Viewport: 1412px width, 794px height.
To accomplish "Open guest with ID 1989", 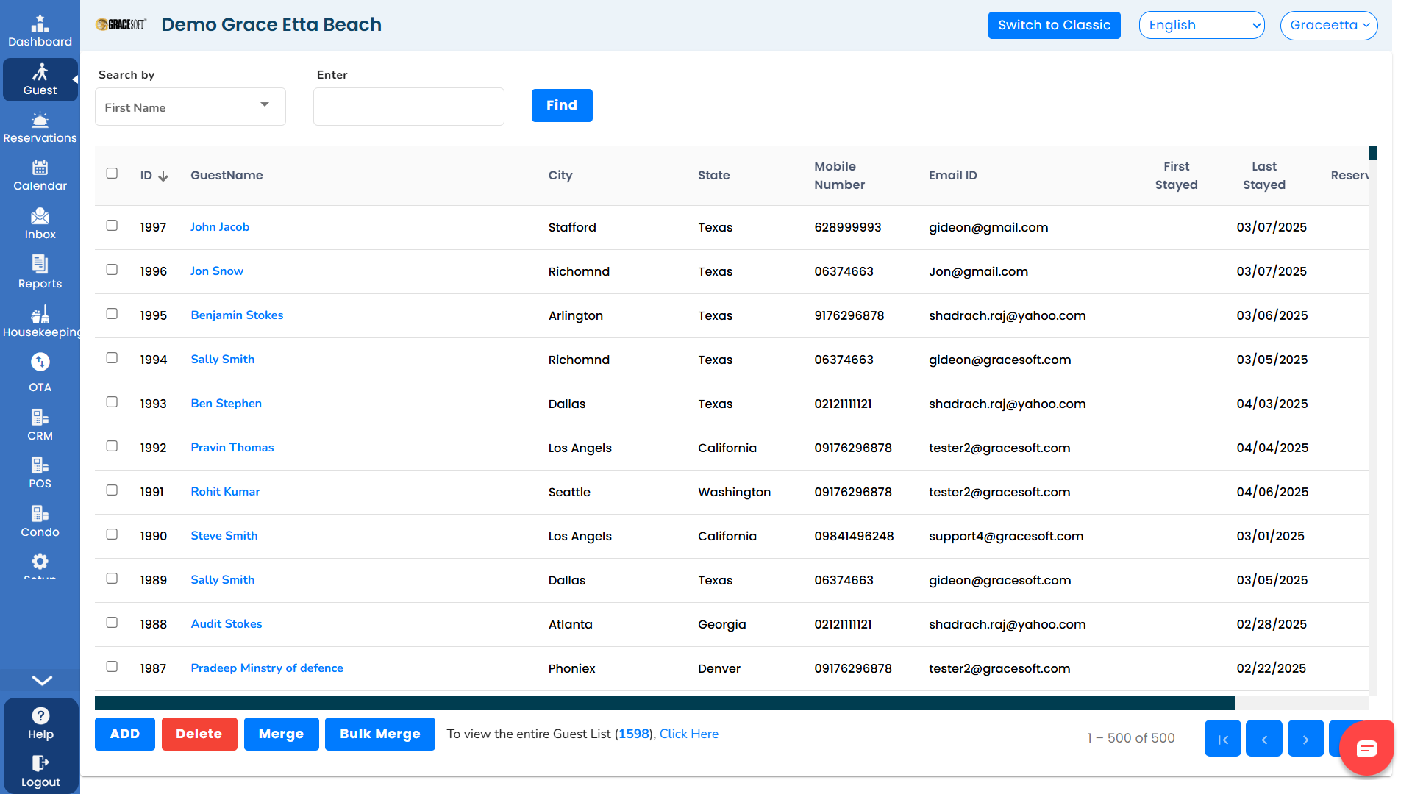I will click(223, 579).
